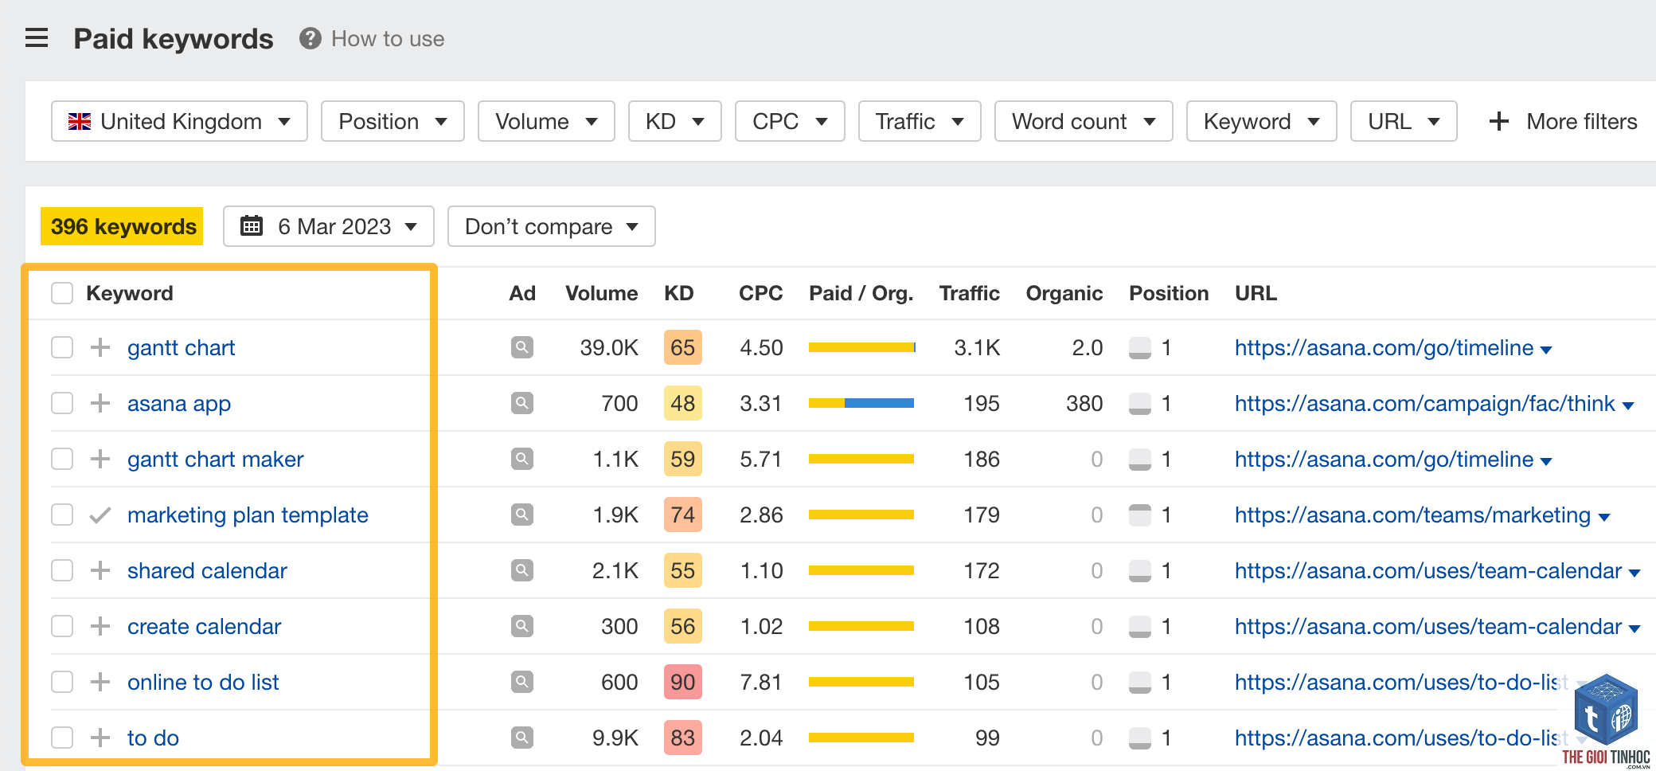Toggle the select-all Keyword checkbox
Viewport: 1656px width, 771px height.
pyautogui.click(x=62, y=293)
